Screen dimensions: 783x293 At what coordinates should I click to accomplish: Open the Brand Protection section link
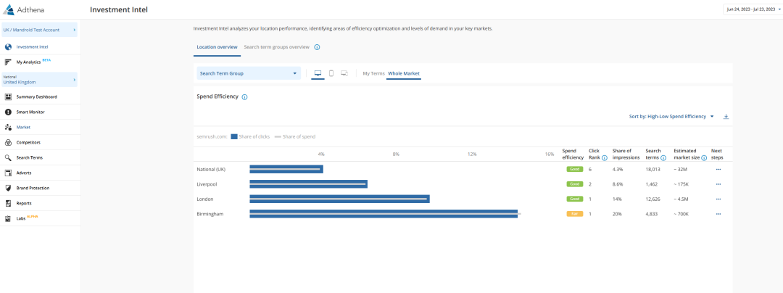(x=33, y=188)
